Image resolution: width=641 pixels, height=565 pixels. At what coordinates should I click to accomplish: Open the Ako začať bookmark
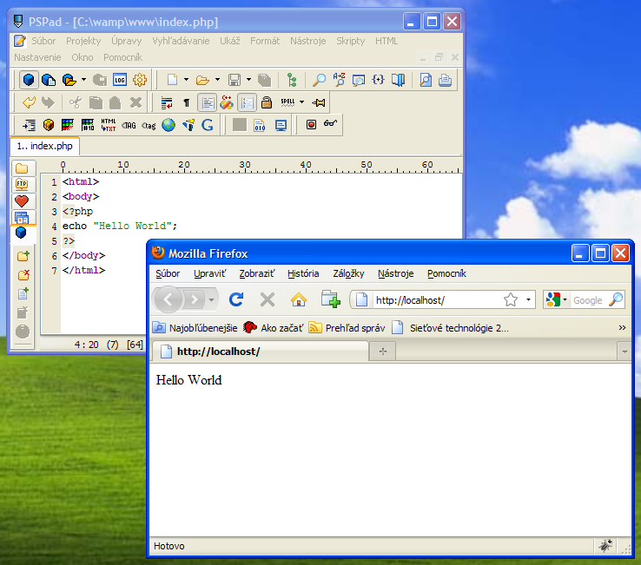(x=273, y=328)
